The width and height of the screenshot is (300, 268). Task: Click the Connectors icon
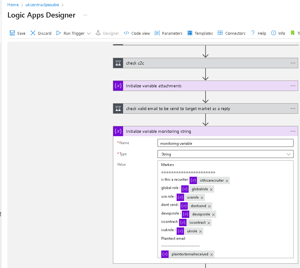pyautogui.click(x=220, y=33)
